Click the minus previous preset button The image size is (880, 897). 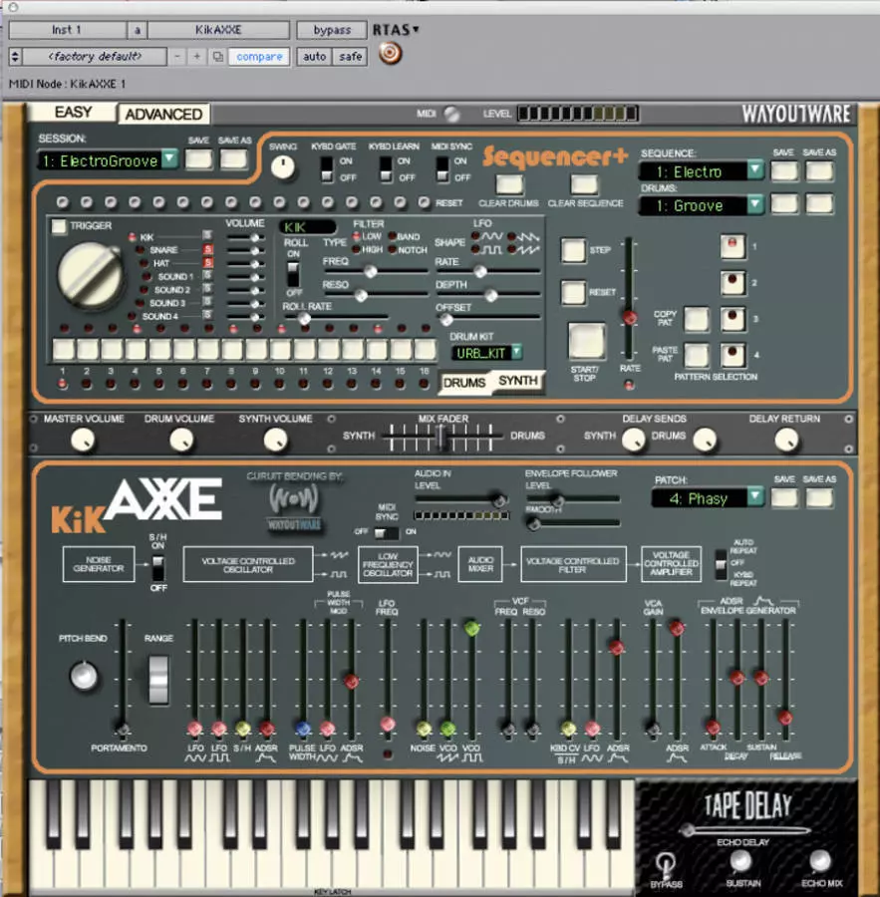tap(177, 57)
